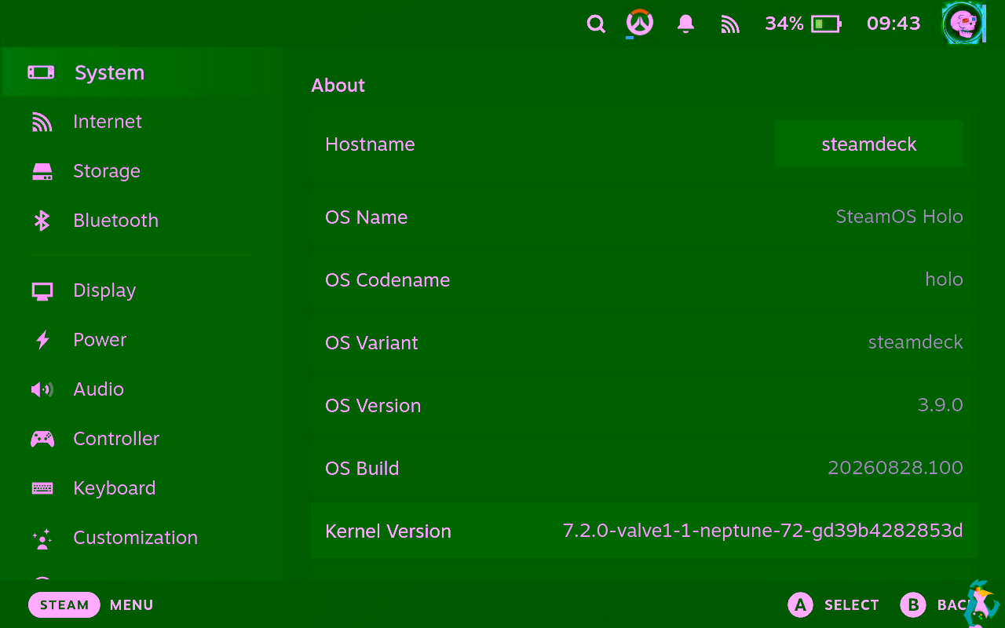This screenshot has width=1005, height=628.
Task: Click the 7.2.0-valve1-1-neptune kernel value
Action: [762, 531]
